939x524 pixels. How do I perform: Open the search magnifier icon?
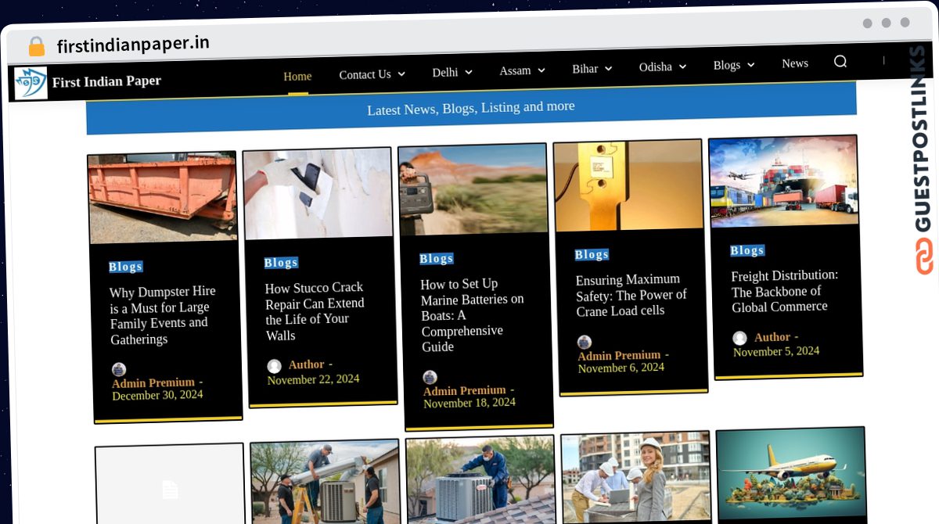(840, 62)
